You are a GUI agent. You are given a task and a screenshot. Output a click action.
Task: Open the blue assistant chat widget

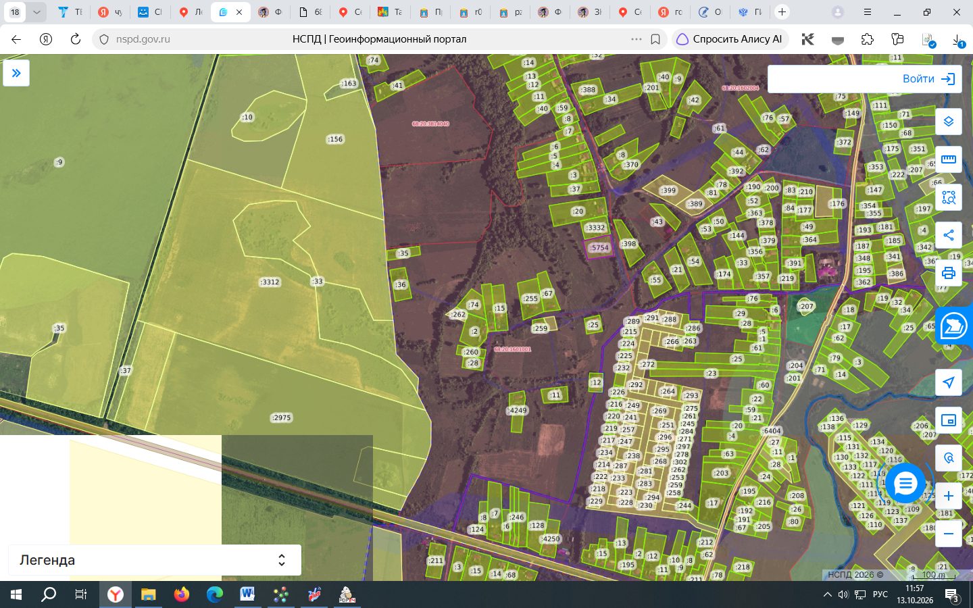click(954, 326)
